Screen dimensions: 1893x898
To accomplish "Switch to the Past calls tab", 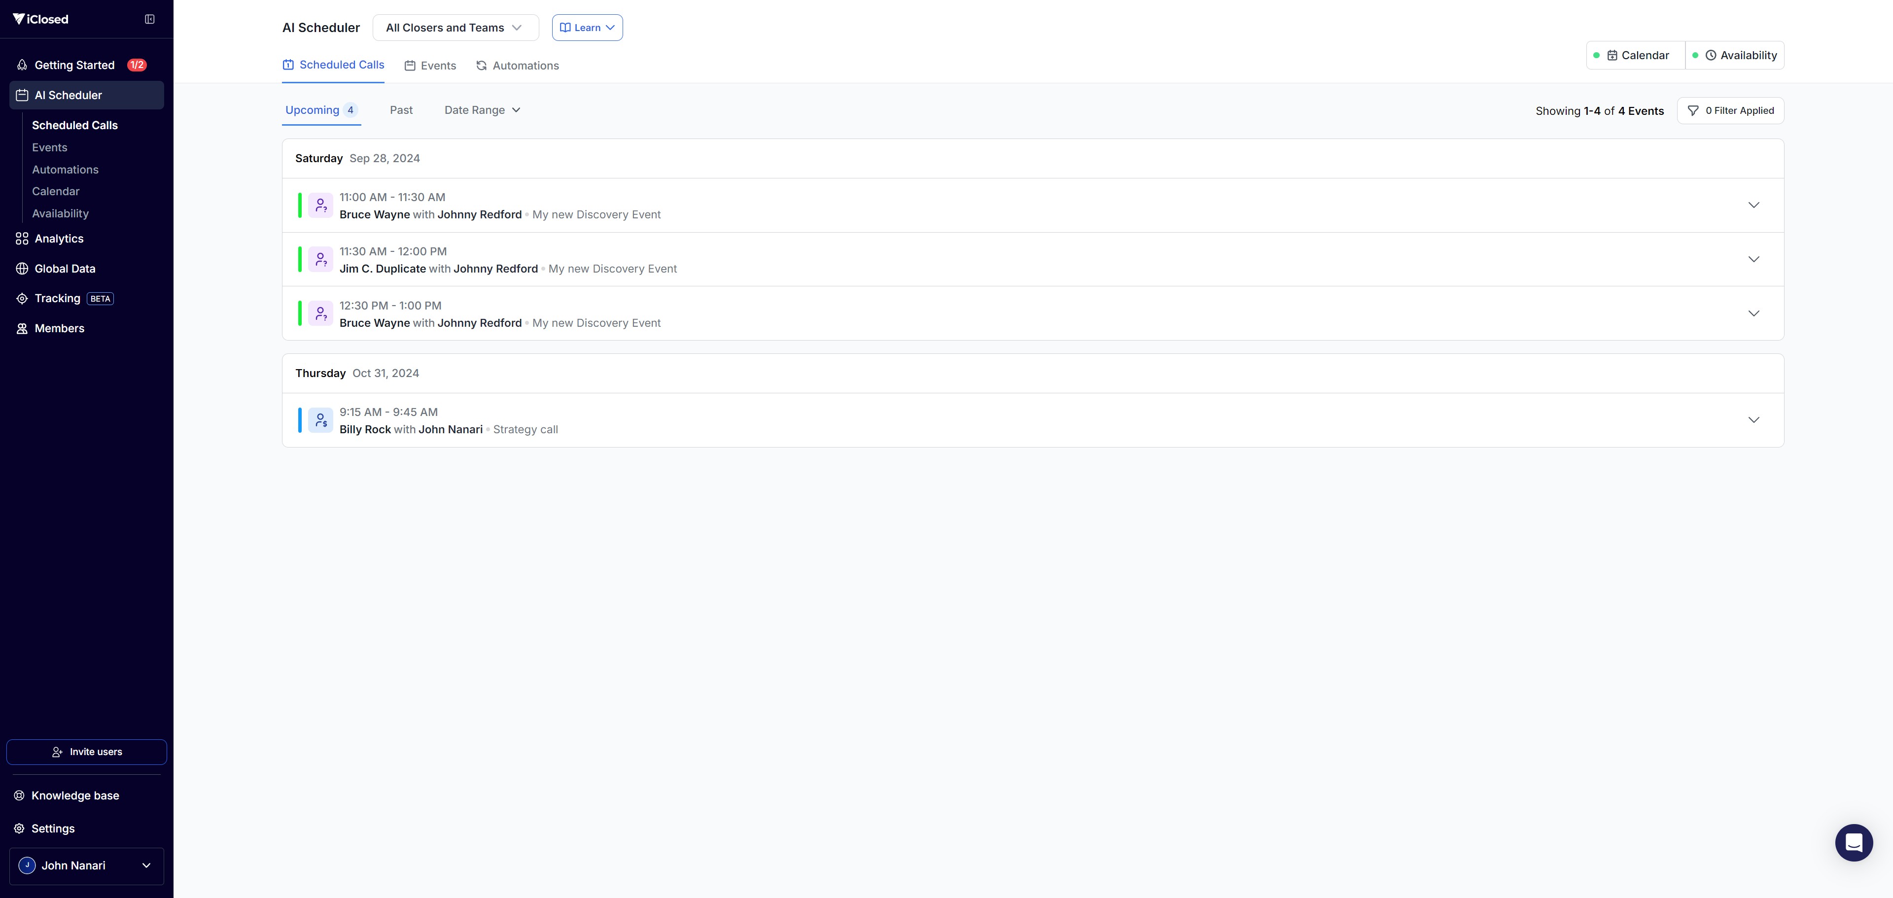I will coord(401,110).
